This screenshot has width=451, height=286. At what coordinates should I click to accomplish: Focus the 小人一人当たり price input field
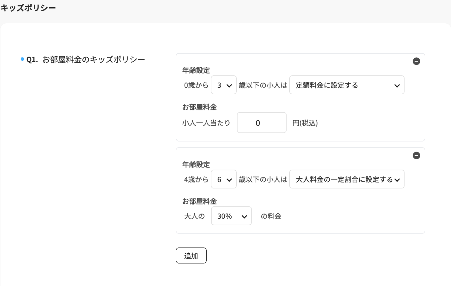click(262, 123)
